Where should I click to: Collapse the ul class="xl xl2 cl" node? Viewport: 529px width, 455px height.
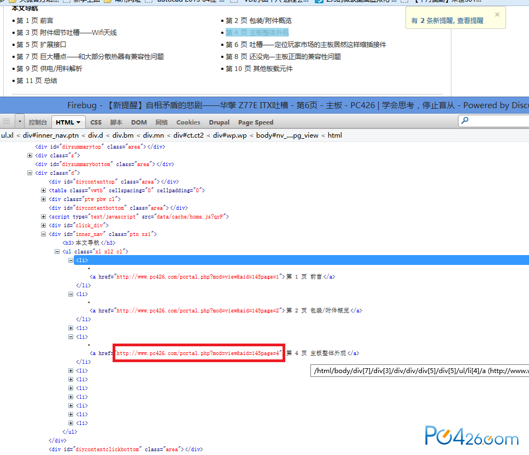click(x=57, y=252)
